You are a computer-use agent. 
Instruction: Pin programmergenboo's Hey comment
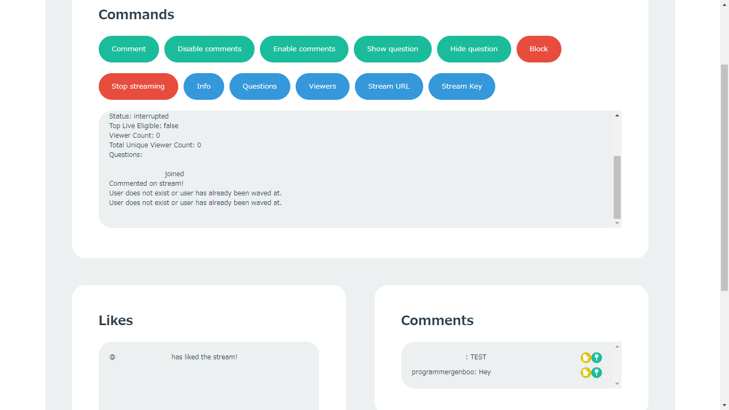(x=597, y=373)
